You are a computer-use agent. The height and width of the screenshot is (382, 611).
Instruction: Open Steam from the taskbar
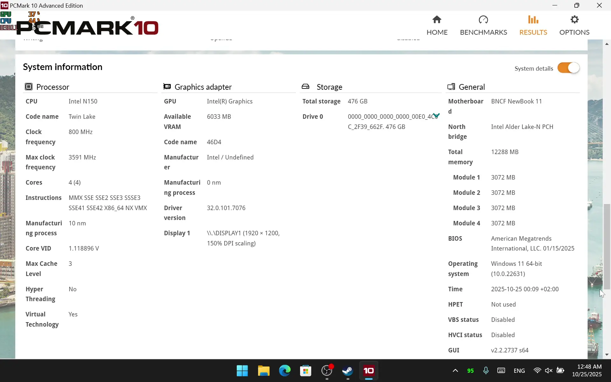pos(348,371)
